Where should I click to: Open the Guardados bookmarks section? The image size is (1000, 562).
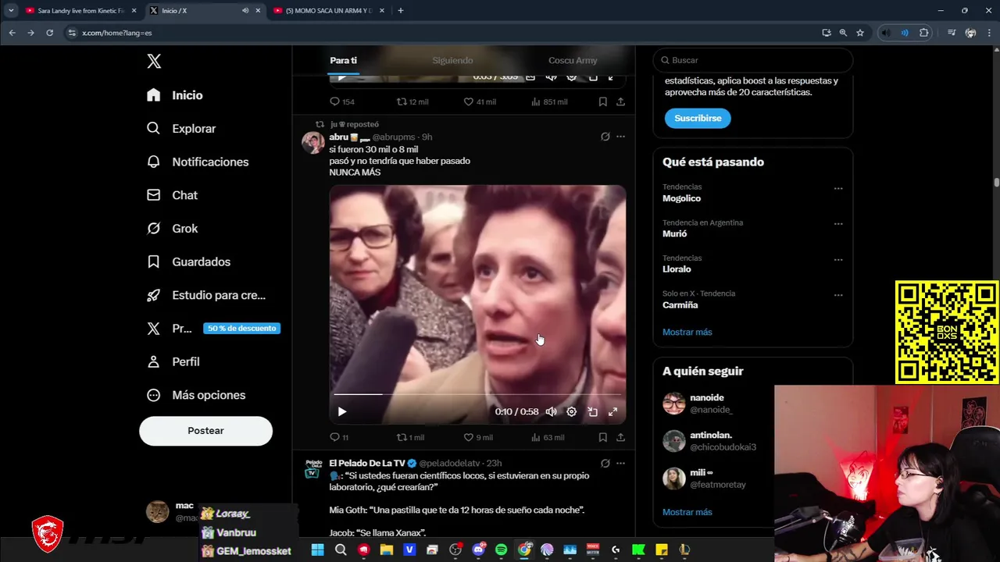pyautogui.click(x=188, y=261)
